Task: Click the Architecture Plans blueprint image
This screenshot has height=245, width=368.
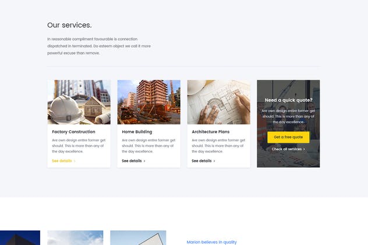Action: [219, 102]
